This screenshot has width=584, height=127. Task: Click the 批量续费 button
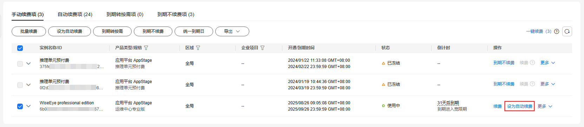29,31
